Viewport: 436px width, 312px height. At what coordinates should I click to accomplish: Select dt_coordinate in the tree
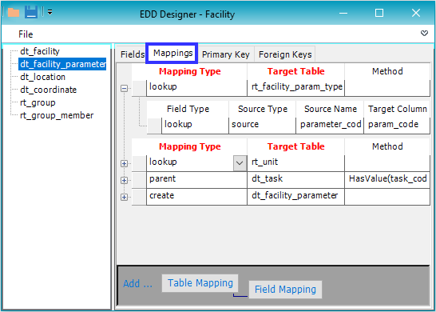click(x=48, y=90)
